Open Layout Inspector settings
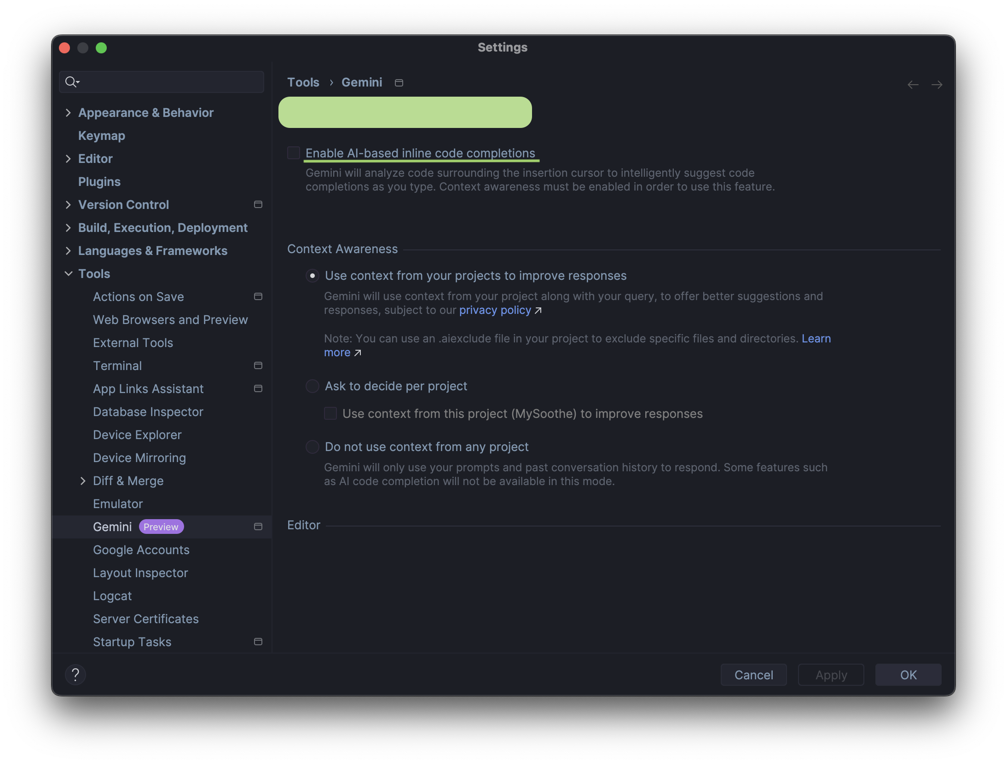 140,573
